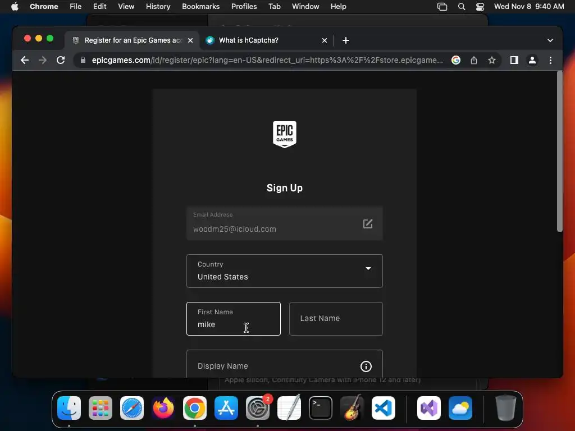Go back to the previous page
Screen dimensions: 575x431
point(25,60)
